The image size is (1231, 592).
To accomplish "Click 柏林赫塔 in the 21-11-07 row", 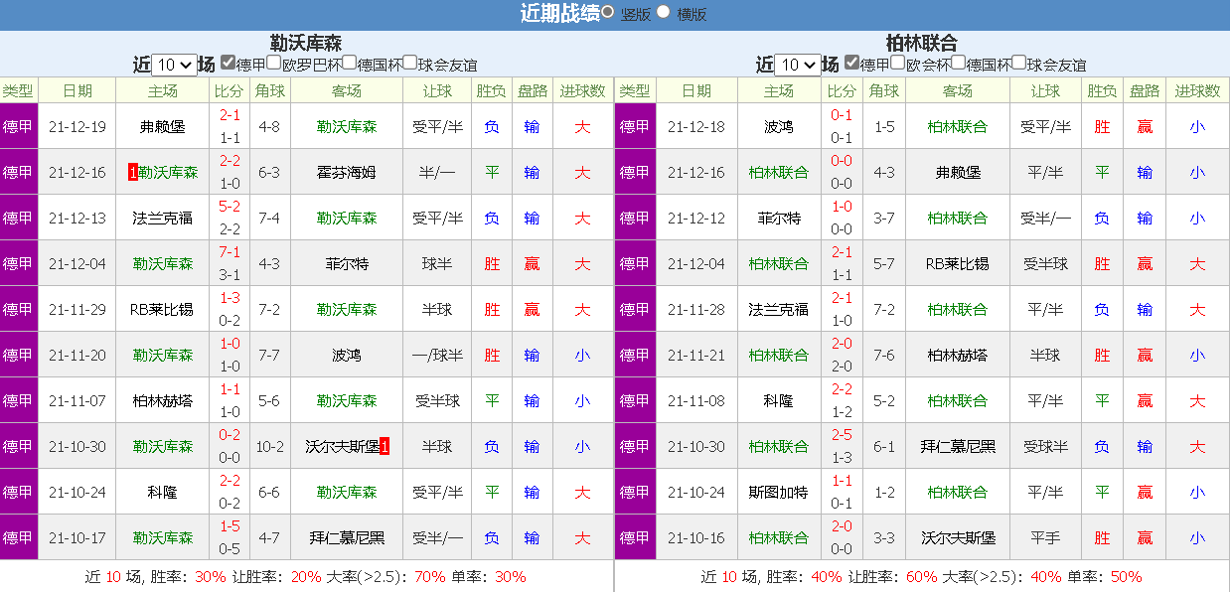I will 163,401.
